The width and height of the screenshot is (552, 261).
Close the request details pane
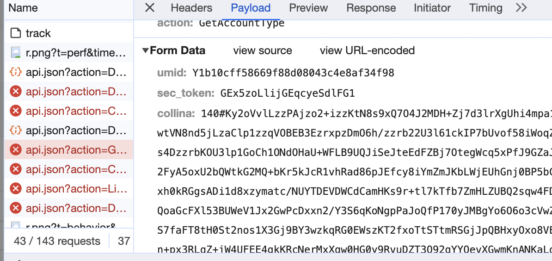tap(149, 8)
